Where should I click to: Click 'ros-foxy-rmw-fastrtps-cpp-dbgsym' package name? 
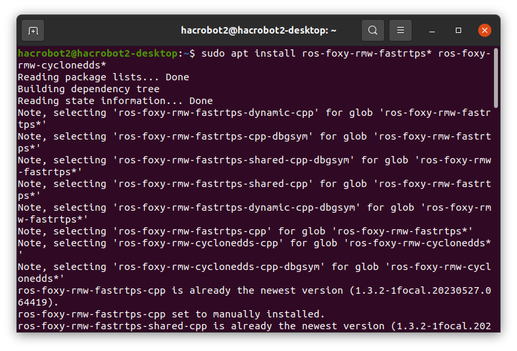213,136
